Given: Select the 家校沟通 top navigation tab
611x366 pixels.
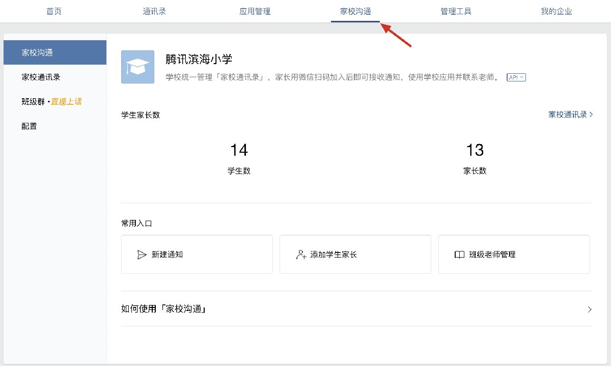Looking at the screenshot, I should (x=355, y=11).
